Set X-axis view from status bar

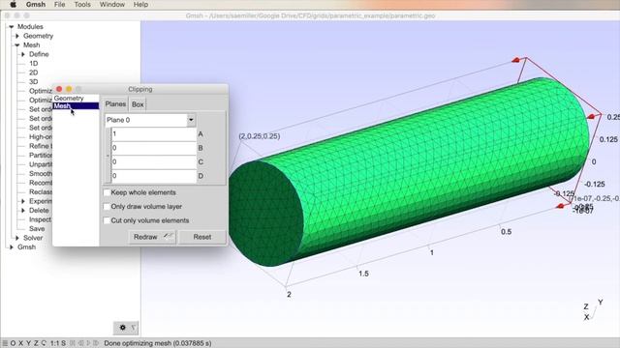point(21,343)
